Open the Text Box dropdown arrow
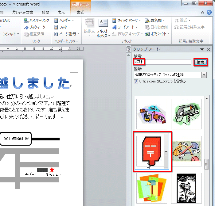The width and height of the screenshot is (215, 206). pyautogui.click(x=109, y=36)
